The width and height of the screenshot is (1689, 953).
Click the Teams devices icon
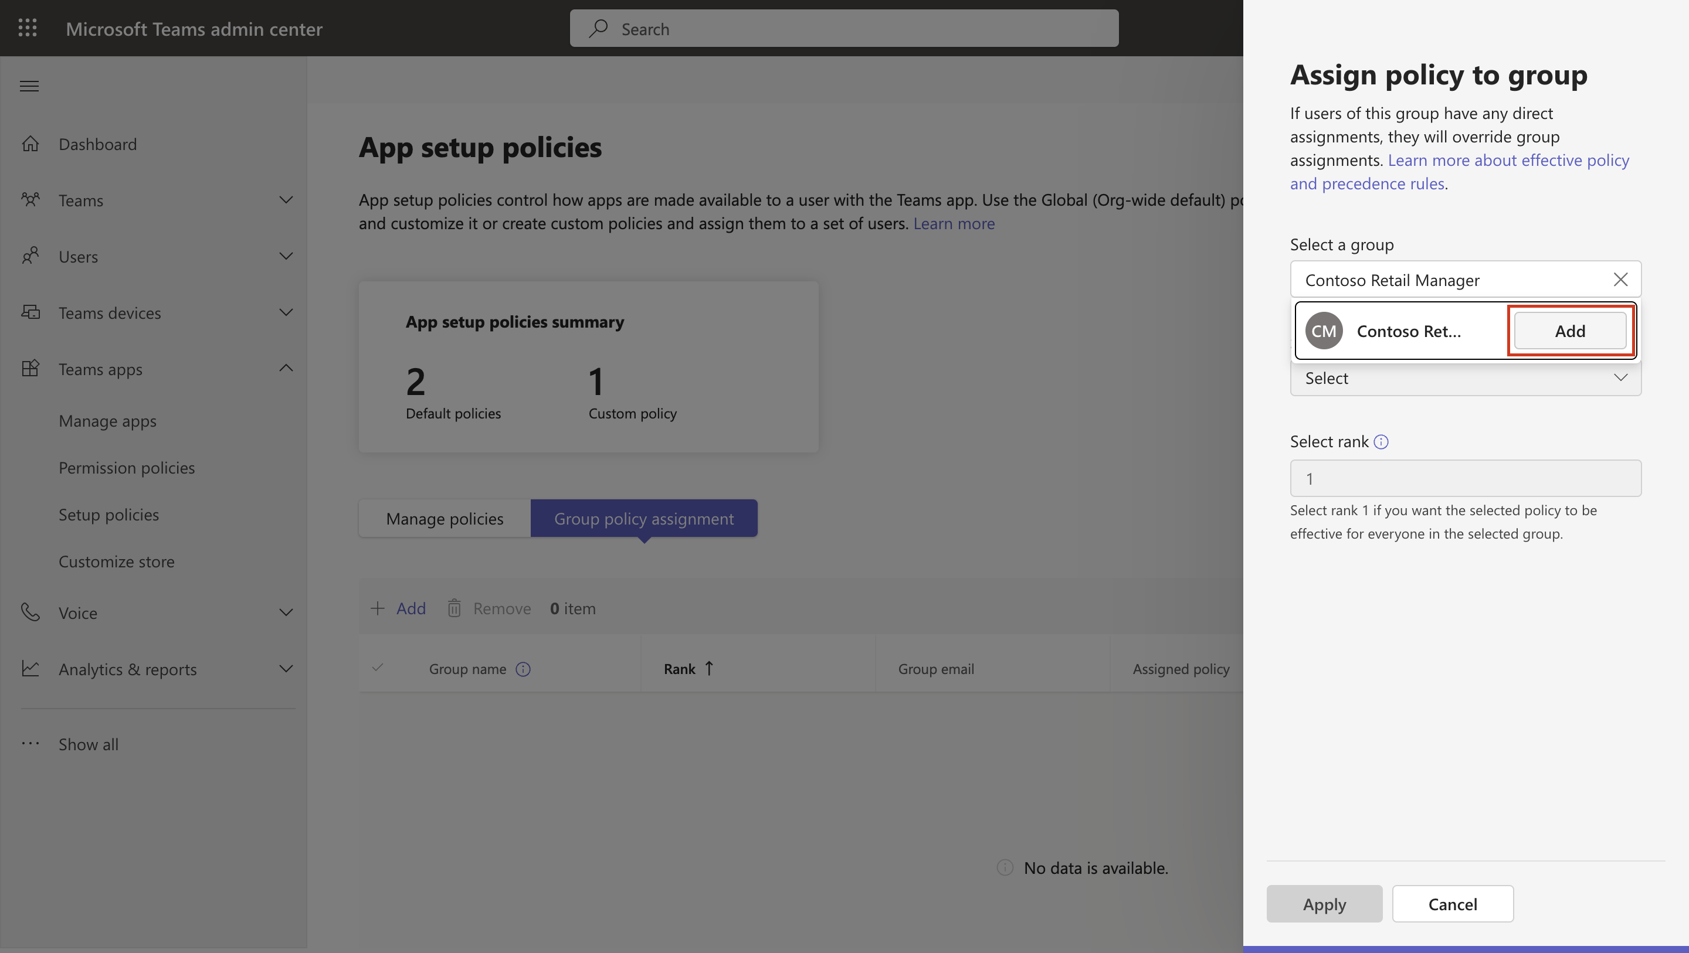tap(30, 312)
